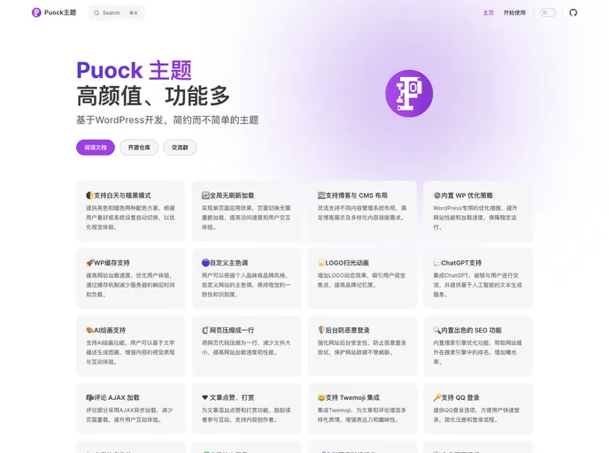609x453 pixels.
Task: Click the 文章点赞、打赏 card title
Action: (232, 397)
